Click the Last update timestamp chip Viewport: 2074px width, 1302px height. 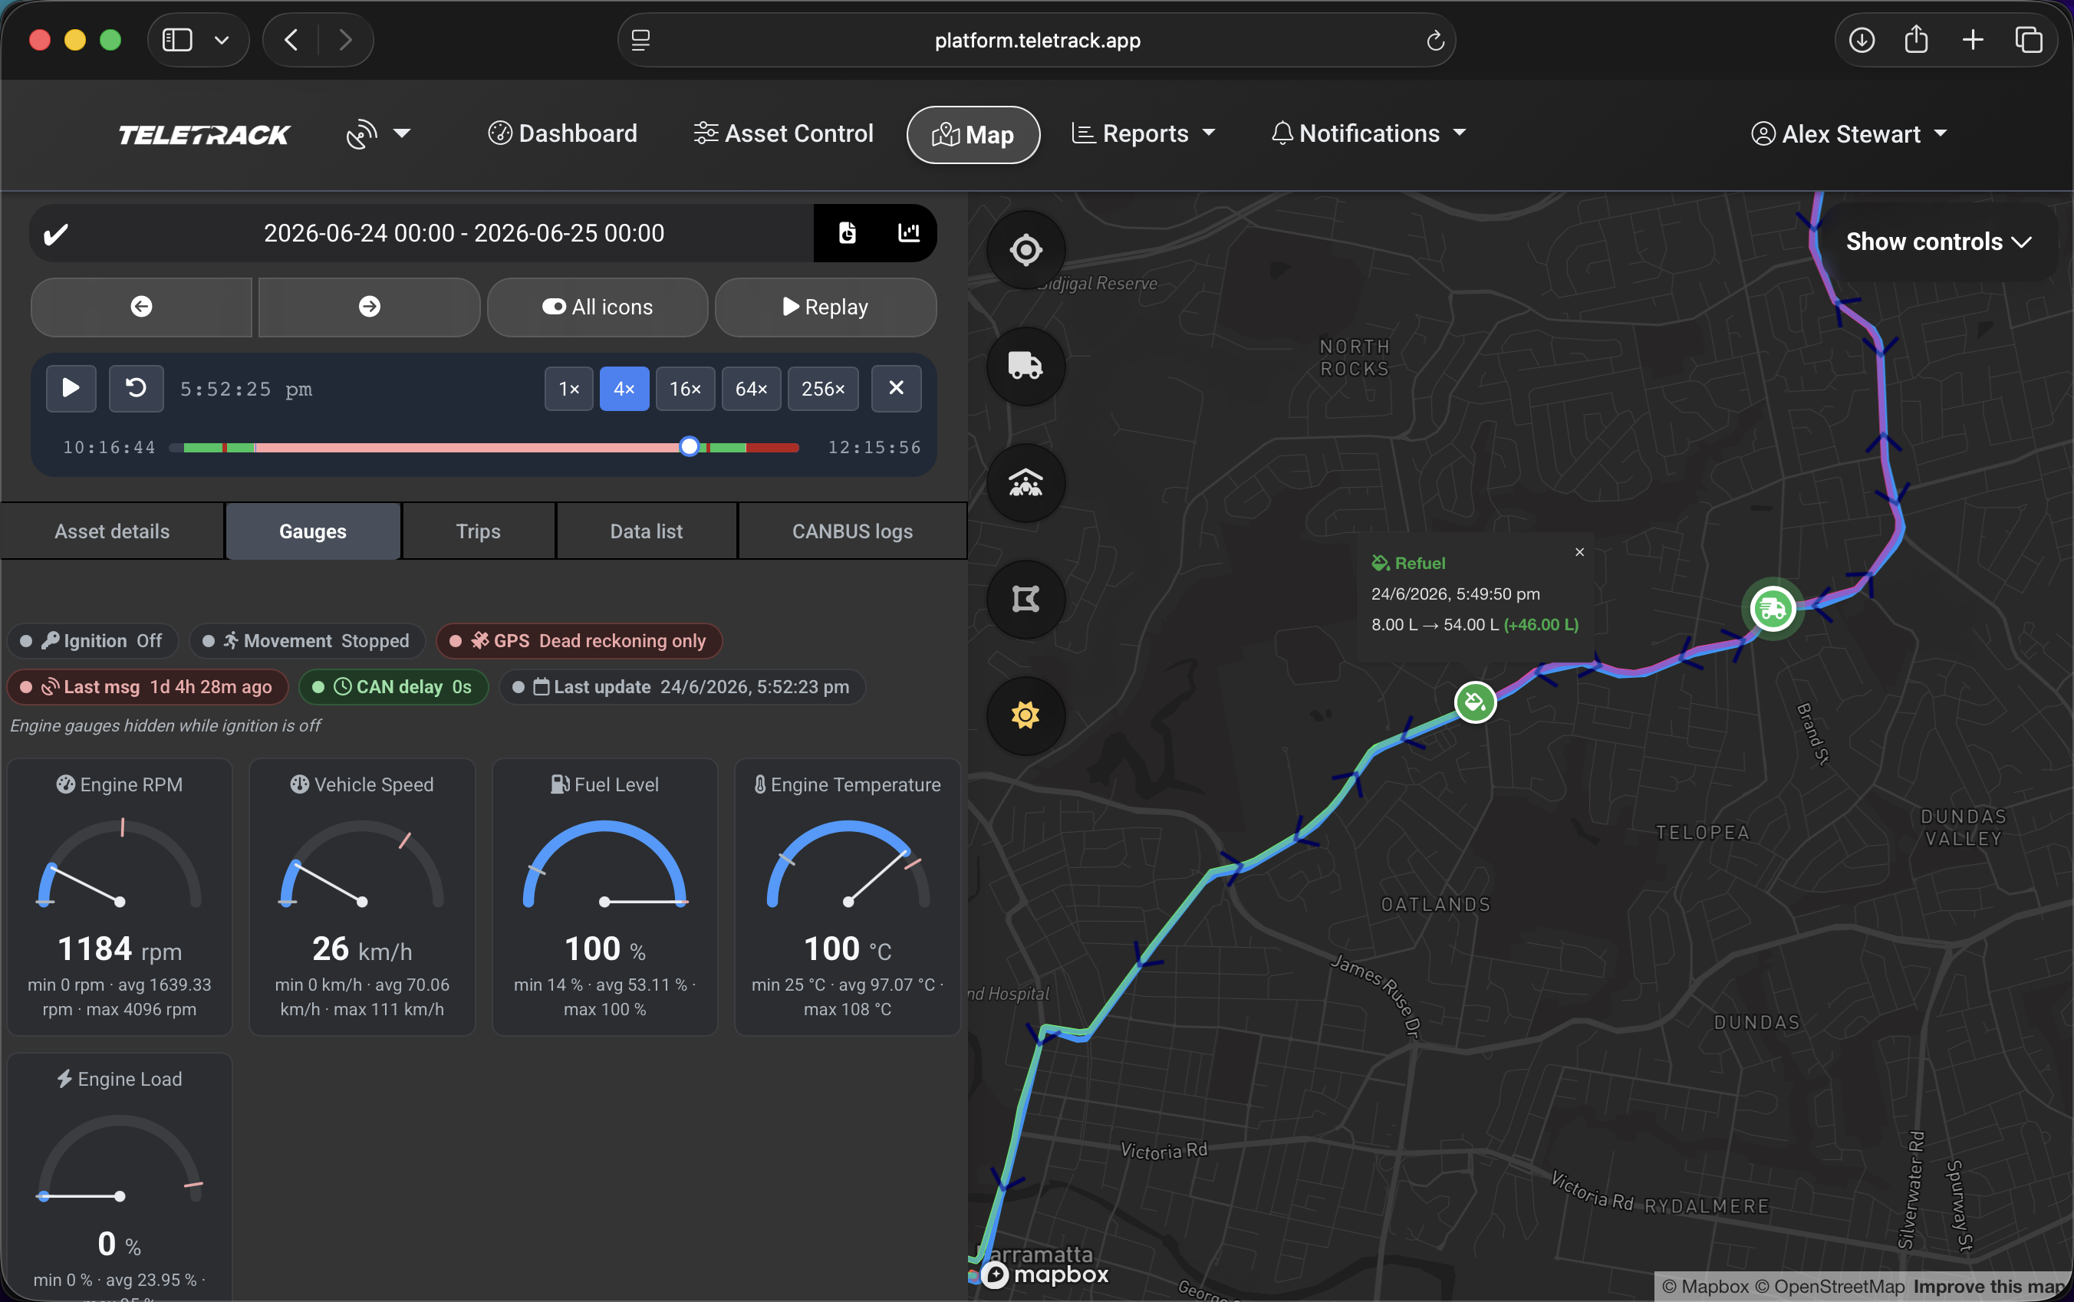pos(682,686)
